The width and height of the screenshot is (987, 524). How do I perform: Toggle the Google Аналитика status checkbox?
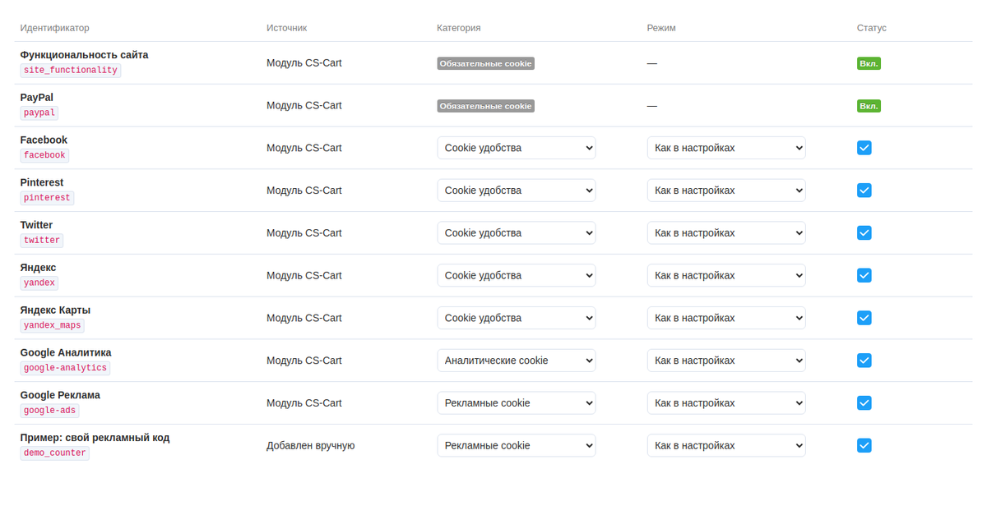[x=864, y=361]
